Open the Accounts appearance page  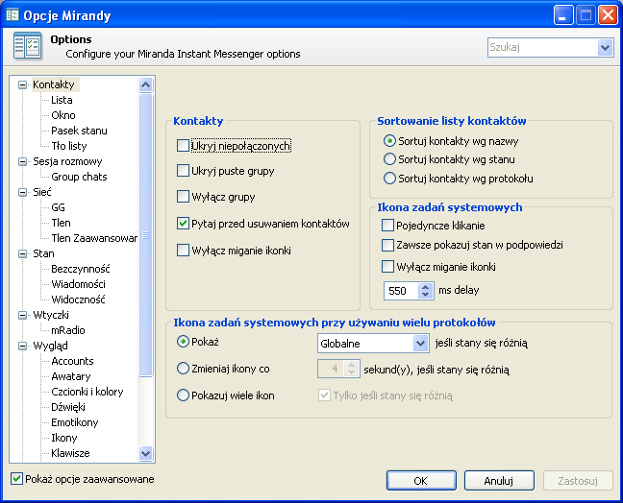[x=72, y=361]
